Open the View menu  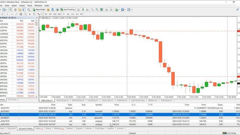(x=7, y=6)
